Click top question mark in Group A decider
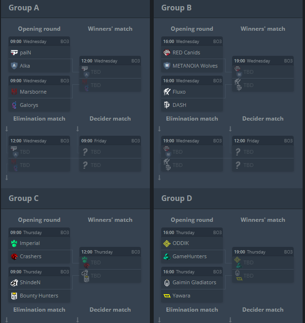The height and width of the screenshot is (323, 305). (85, 152)
